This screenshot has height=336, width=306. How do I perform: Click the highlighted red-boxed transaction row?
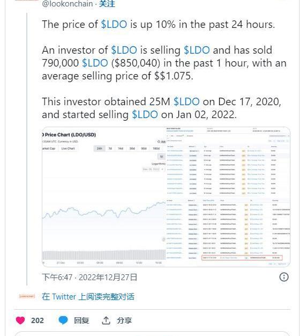point(242,258)
